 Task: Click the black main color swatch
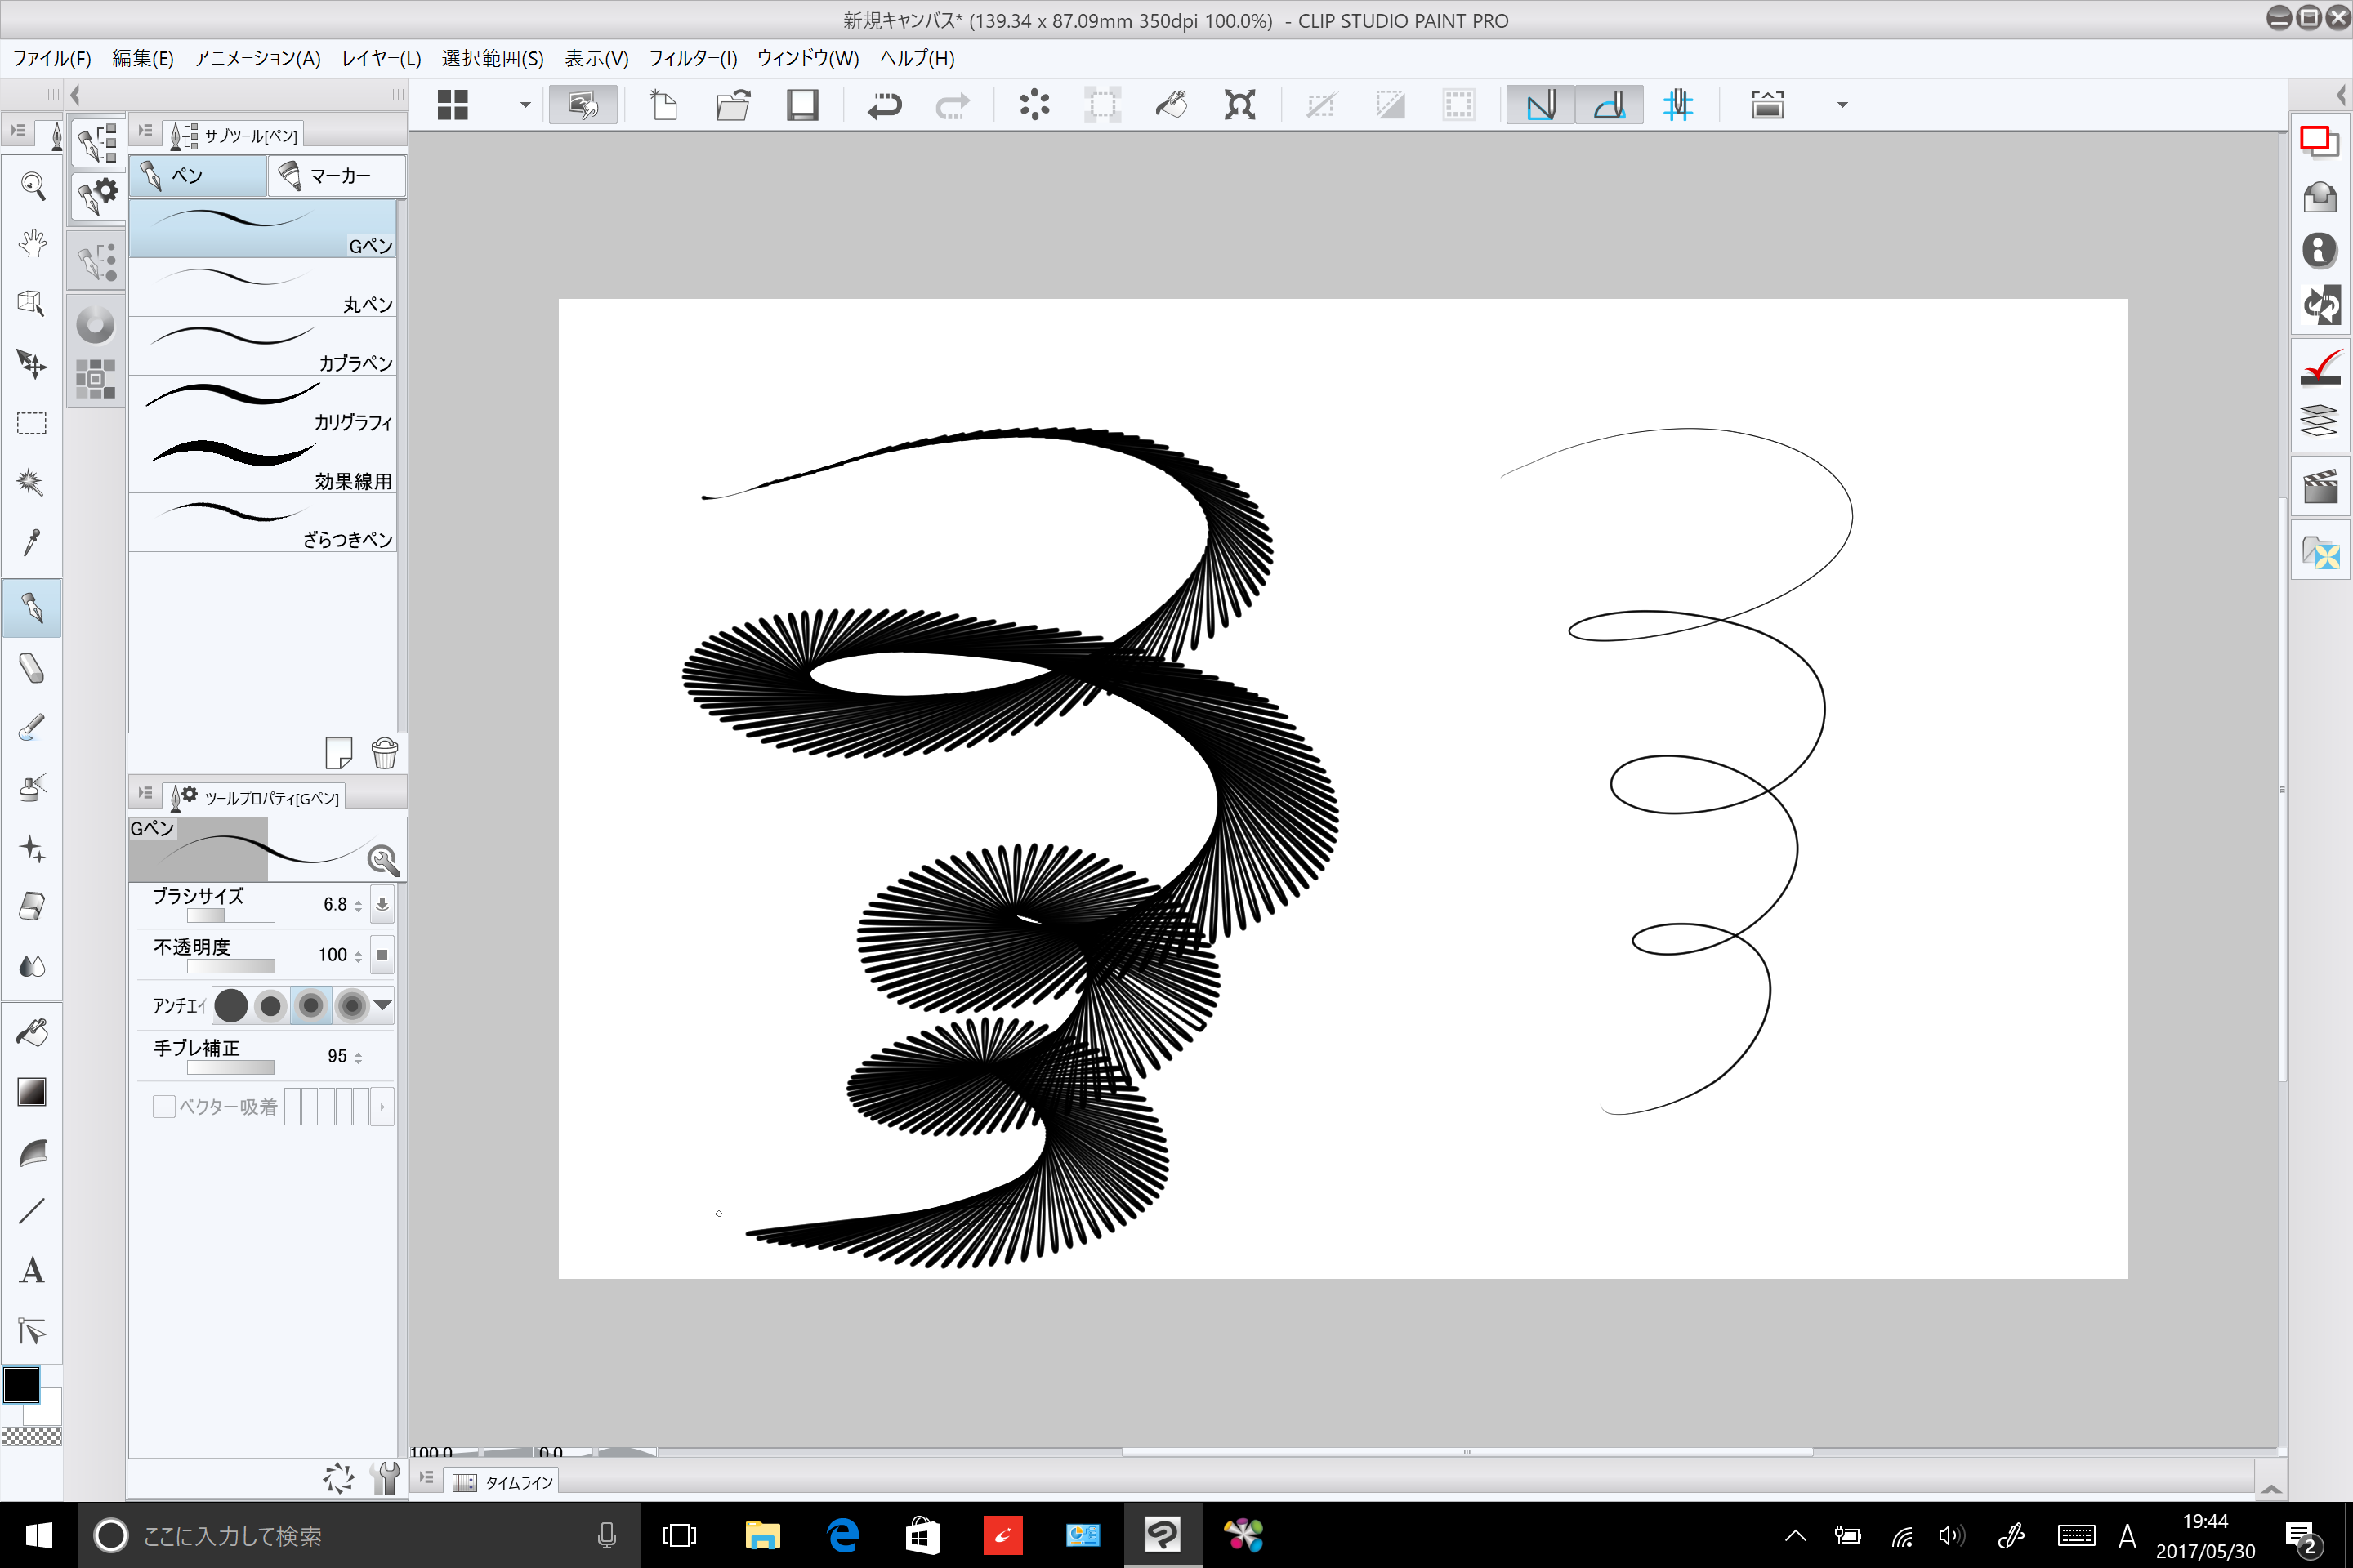click(21, 1385)
